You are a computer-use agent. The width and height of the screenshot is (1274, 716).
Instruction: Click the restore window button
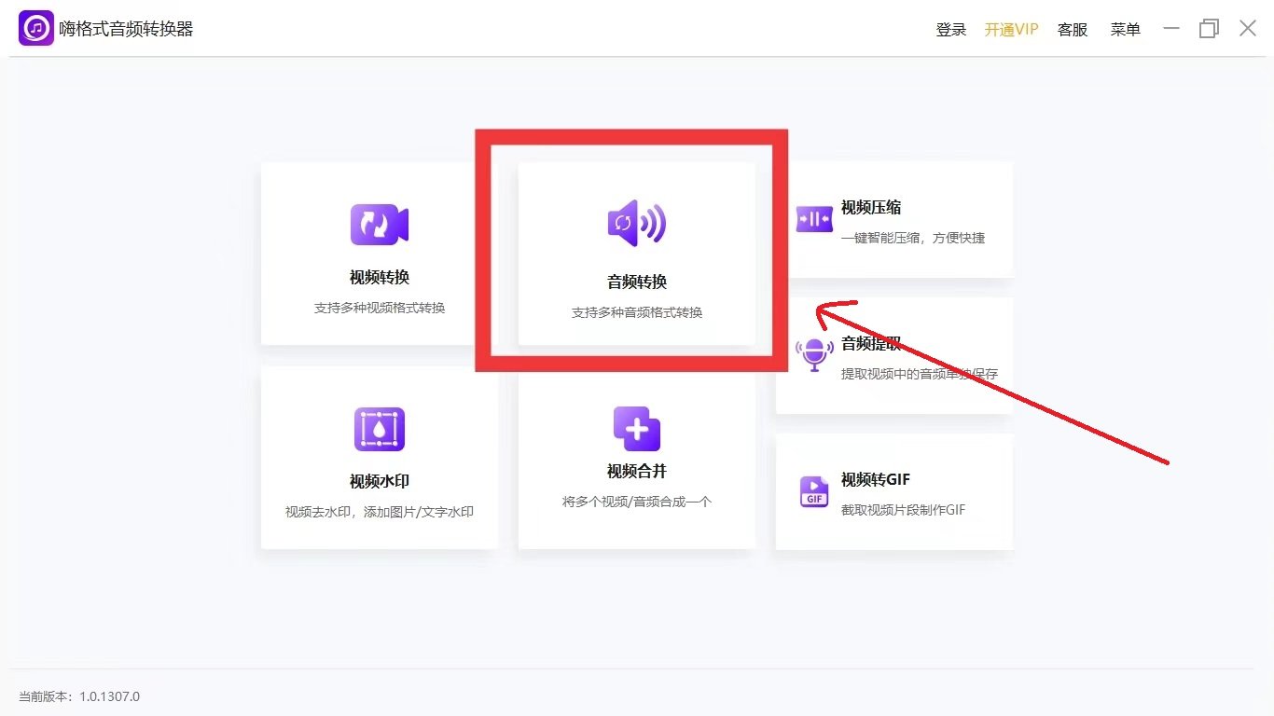click(1209, 29)
